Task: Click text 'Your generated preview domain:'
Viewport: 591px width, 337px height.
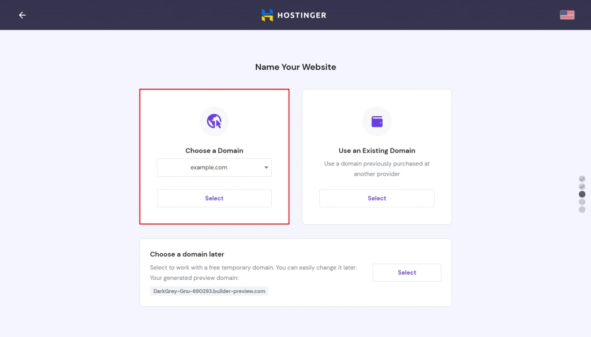Action: (x=194, y=278)
